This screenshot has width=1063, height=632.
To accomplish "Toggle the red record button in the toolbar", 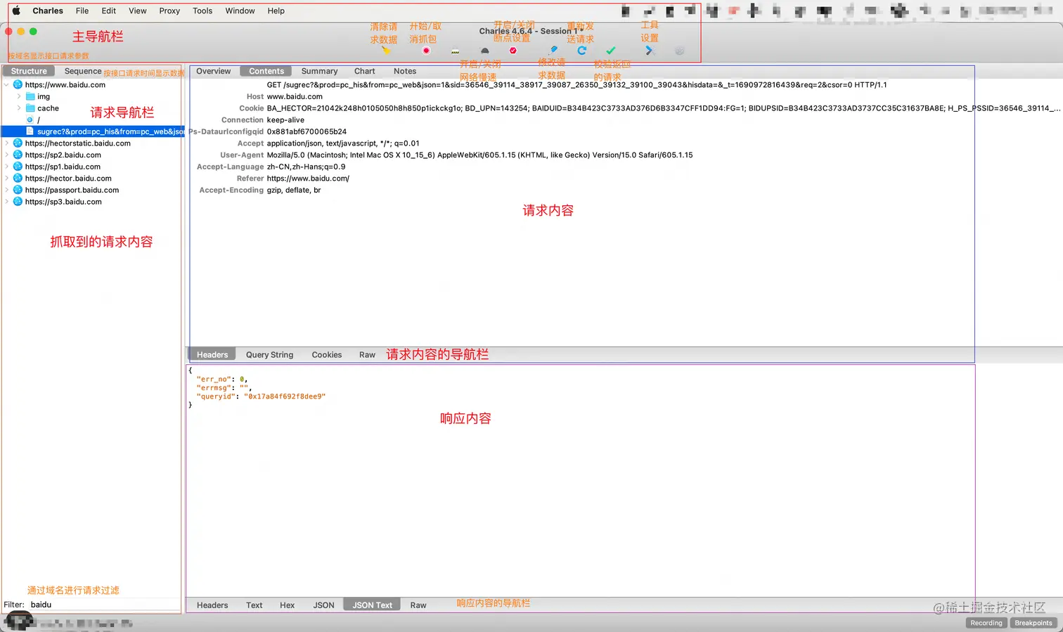I will (x=426, y=51).
